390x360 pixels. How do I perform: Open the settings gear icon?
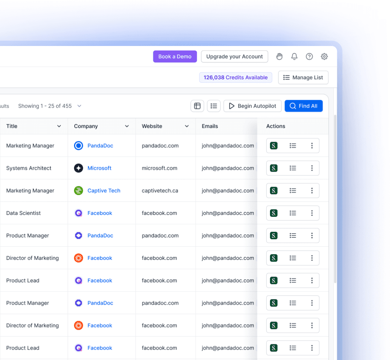tap(324, 56)
